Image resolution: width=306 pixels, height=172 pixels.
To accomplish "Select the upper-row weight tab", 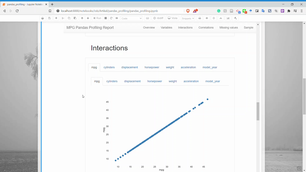I will 170,67.
